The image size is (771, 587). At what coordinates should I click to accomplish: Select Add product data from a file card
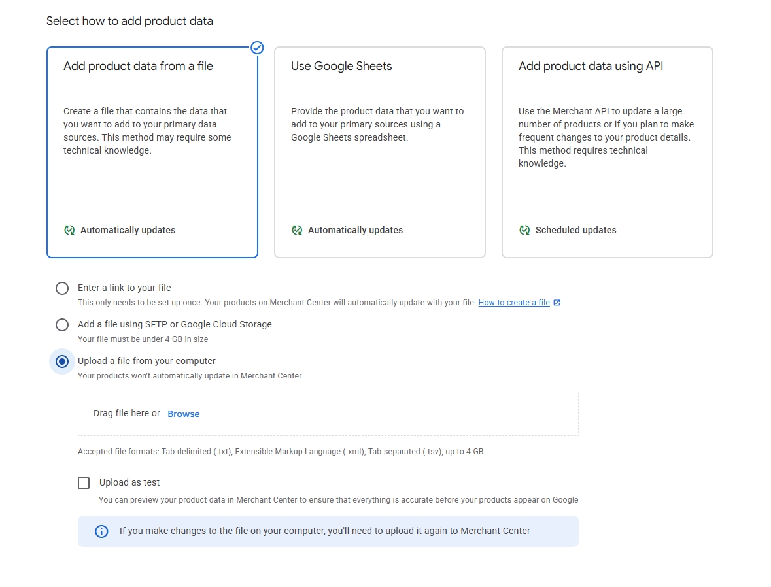coord(152,152)
